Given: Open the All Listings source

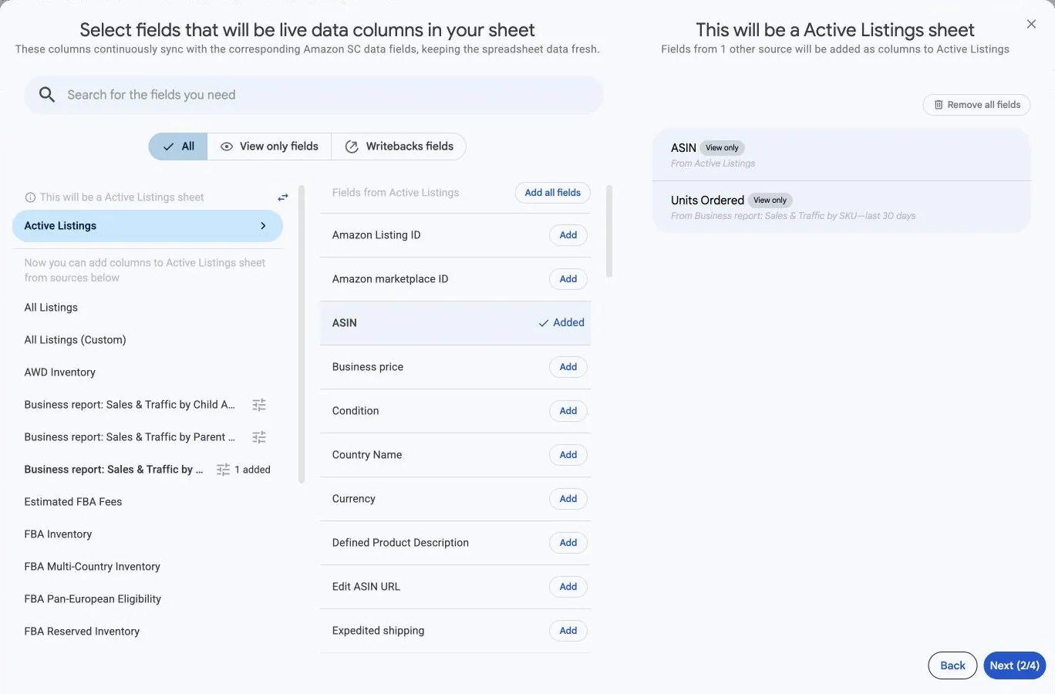Looking at the screenshot, I should (x=51, y=308).
